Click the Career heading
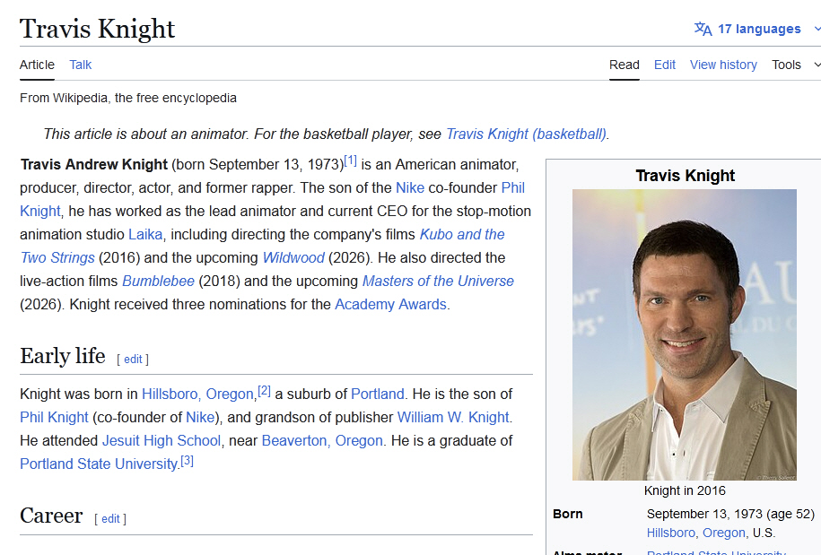The image size is (821, 555). pos(51,516)
